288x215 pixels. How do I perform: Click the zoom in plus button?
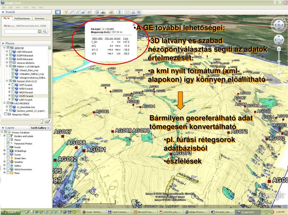(279, 49)
